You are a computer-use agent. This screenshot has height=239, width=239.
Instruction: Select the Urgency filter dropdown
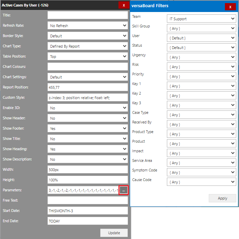point(201,57)
